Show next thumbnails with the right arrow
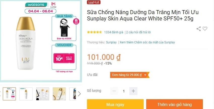The image size is (214, 109). 79,94
